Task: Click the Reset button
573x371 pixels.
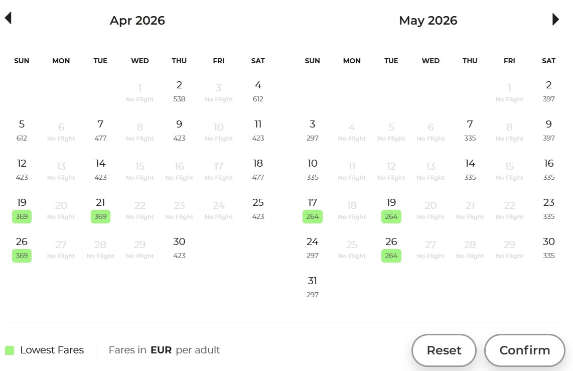Action: [x=444, y=350]
